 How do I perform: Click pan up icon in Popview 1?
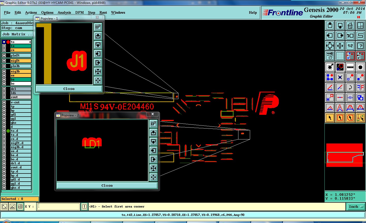pyautogui.click(x=98, y=36)
